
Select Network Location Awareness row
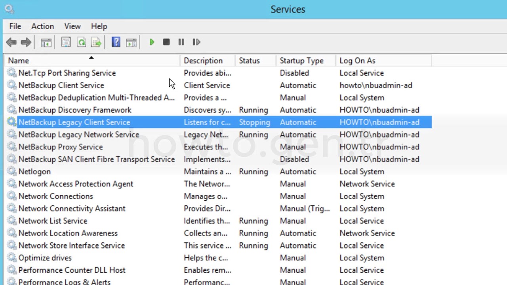coord(218,233)
